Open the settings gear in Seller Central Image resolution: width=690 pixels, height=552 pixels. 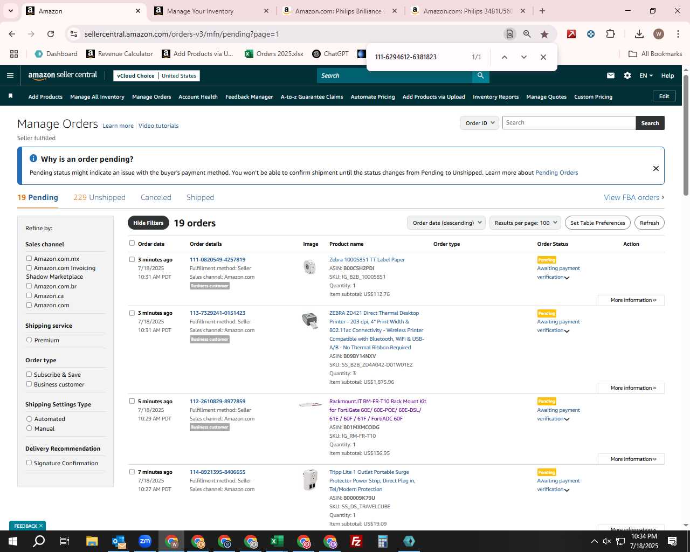pos(627,75)
